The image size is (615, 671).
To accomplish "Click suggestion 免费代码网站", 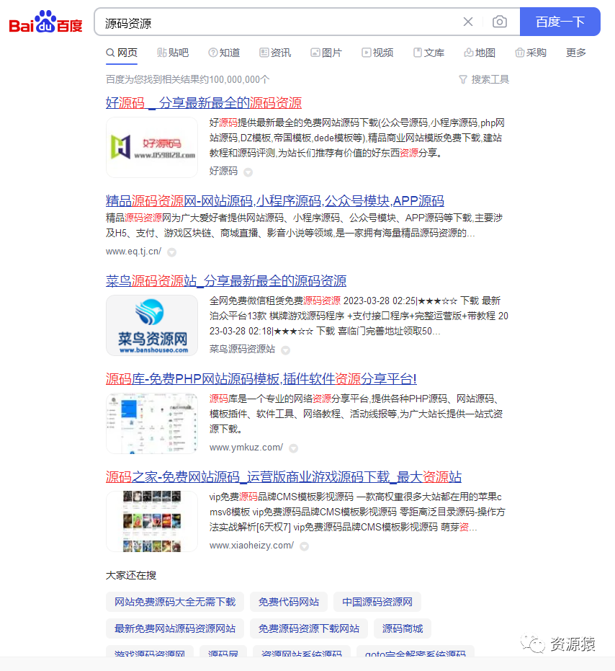I will (288, 602).
